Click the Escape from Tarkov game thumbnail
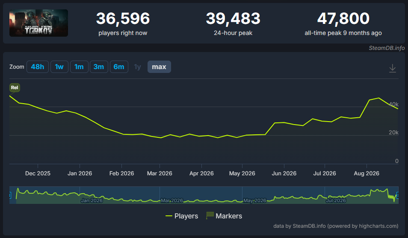Image resolution: width=408 pixels, height=238 pixels. pyautogui.click(x=38, y=23)
